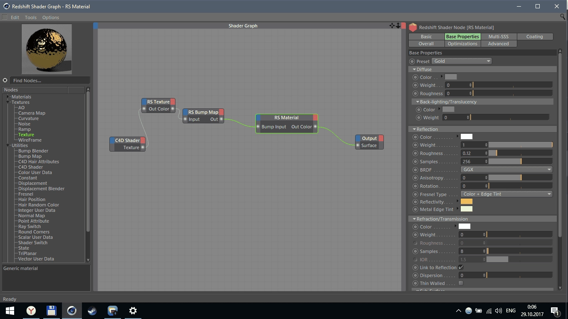Image resolution: width=568 pixels, height=319 pixels.
Task: Collapse the Back-lighting/Translucency section
Action: point(418,102)
